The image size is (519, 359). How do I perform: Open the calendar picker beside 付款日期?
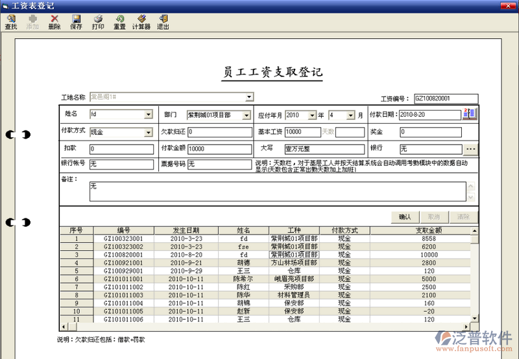[470, 115]
